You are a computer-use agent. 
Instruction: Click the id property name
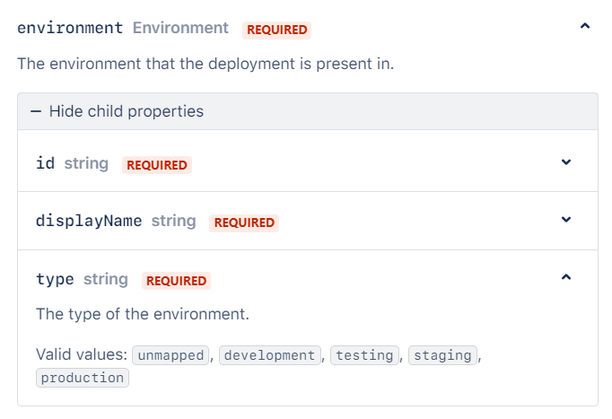tap(45, 163)
